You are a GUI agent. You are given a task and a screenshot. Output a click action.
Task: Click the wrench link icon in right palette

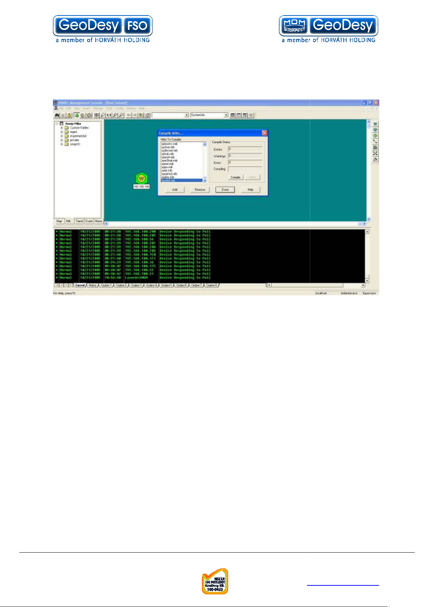375,142
